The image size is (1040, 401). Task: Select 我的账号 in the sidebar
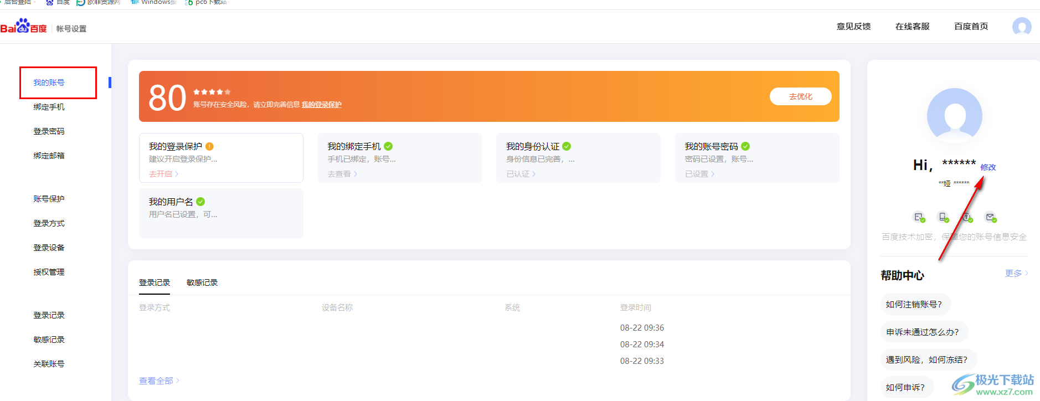[49, 83]
